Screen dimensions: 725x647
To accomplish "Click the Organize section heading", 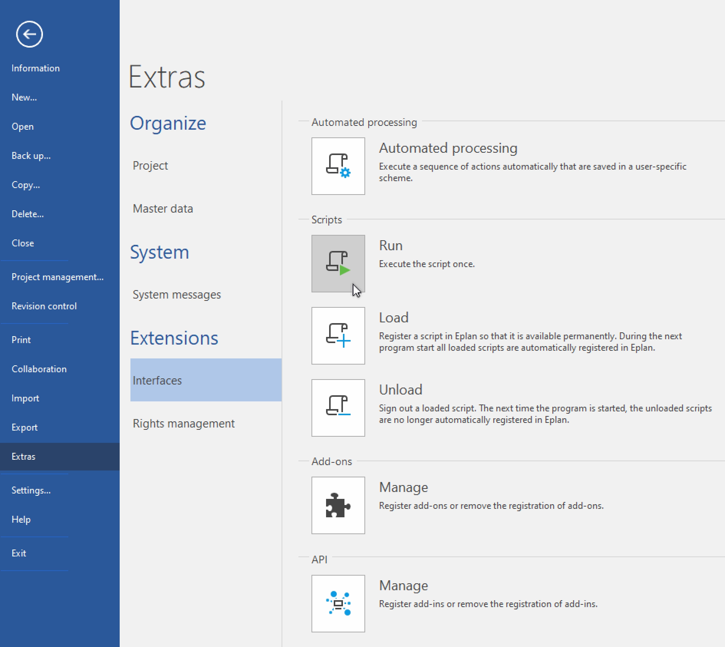I will coord(168,123).
